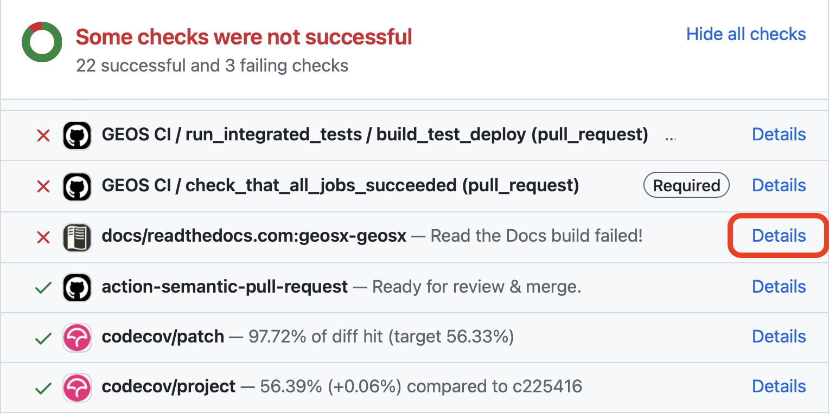Click GitHub icon beside action-semantic-pull-request
Image resolution: width=829 pixels, height=414 pixels.
pos(77,287)
